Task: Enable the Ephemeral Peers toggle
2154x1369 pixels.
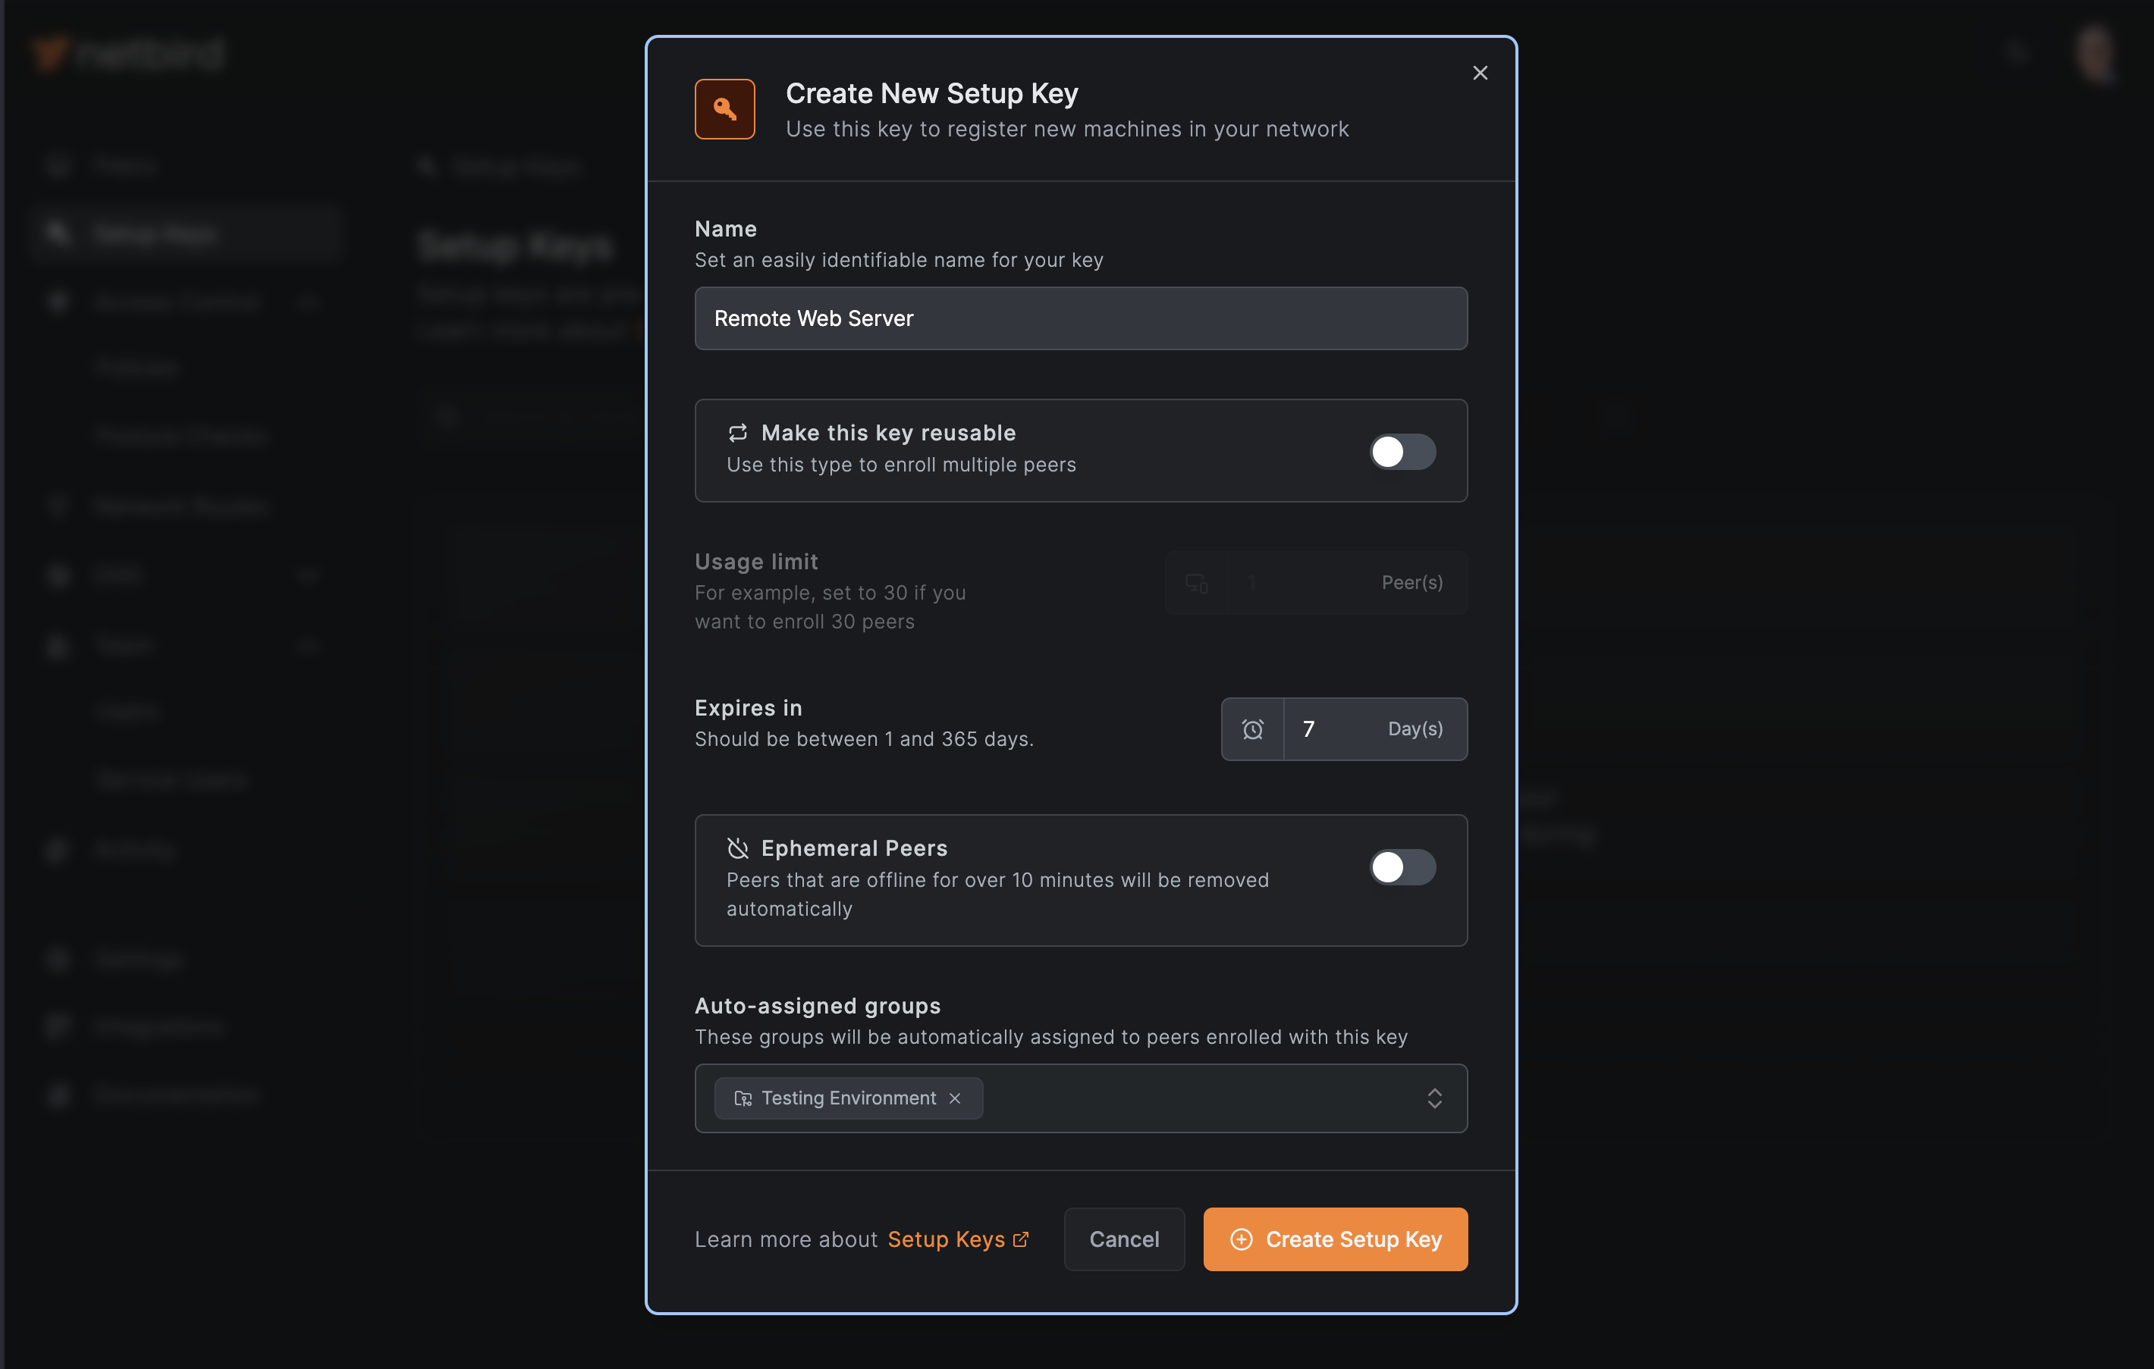Action: (1402, 866)
